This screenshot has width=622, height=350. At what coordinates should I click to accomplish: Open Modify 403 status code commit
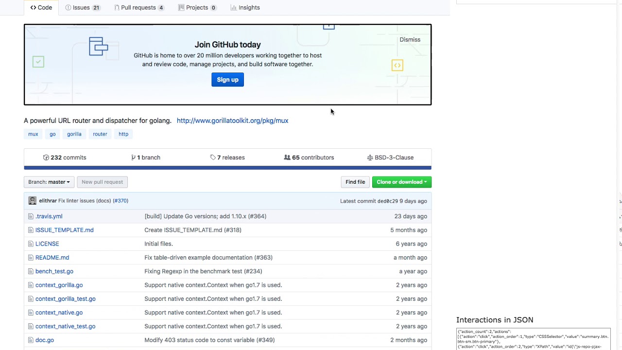(x=209, y=340)
